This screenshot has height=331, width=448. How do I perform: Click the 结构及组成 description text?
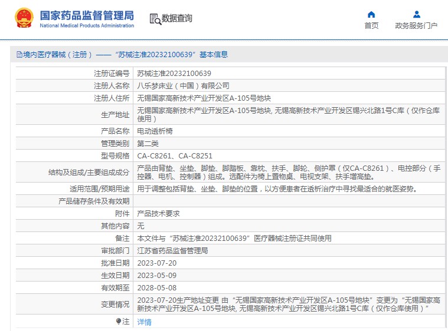coord(289,172)
